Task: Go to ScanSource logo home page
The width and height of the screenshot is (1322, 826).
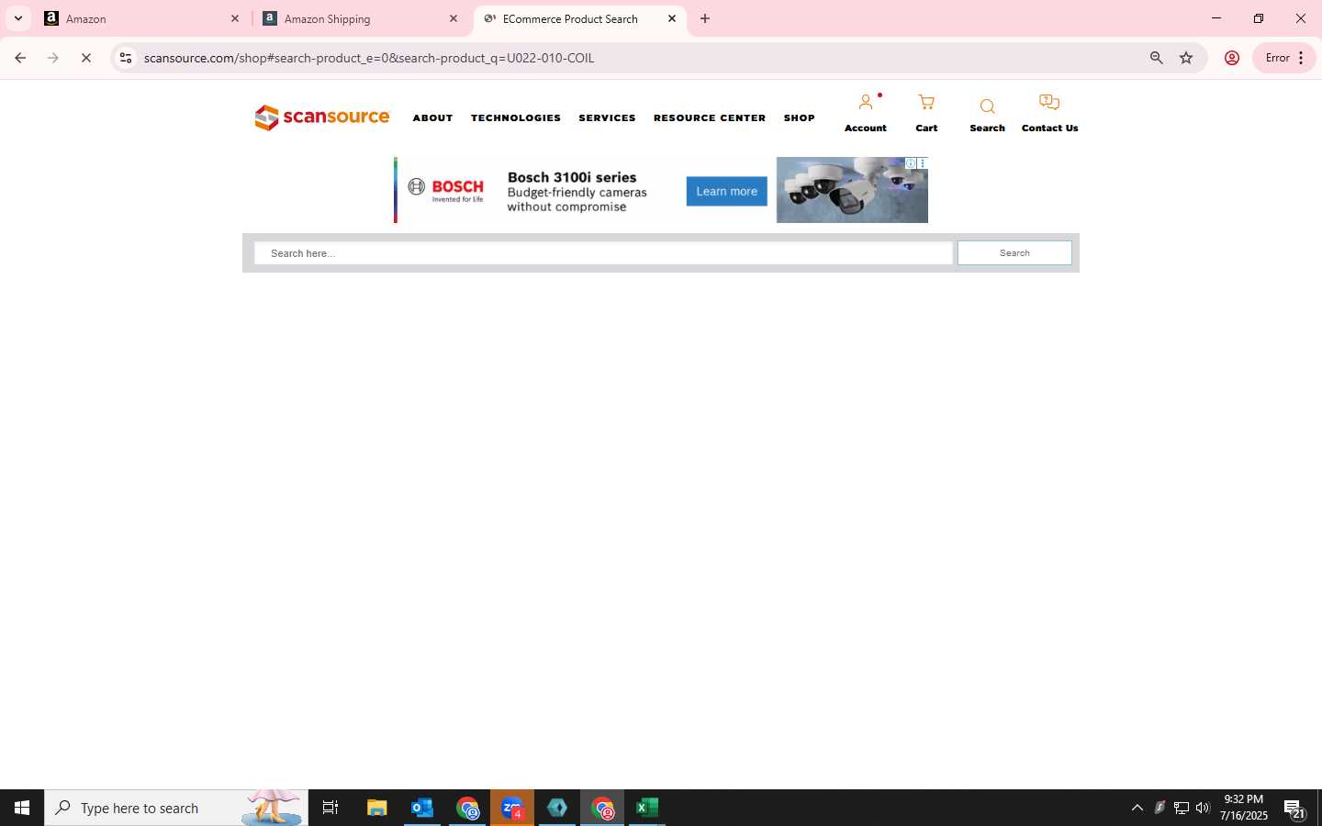Action: click(x=322, y=117)
